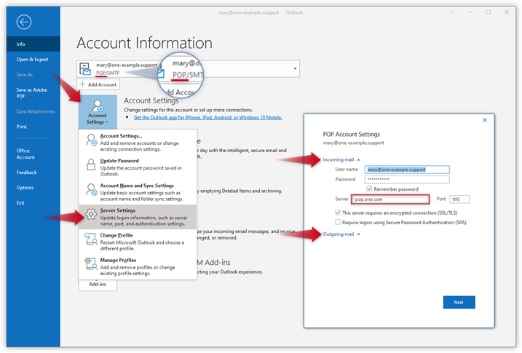Select the Account Settings... menu entry
This screenshot has width=522, height=353.
pos(138,142)
